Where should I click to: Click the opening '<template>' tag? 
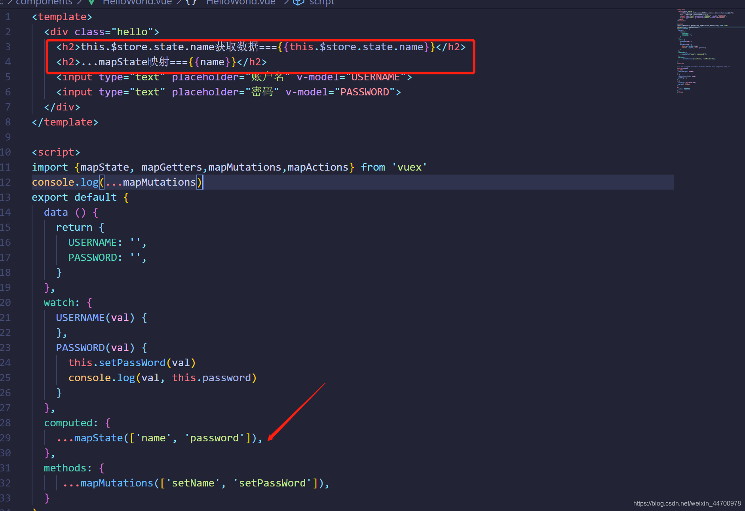coord(62,17)
